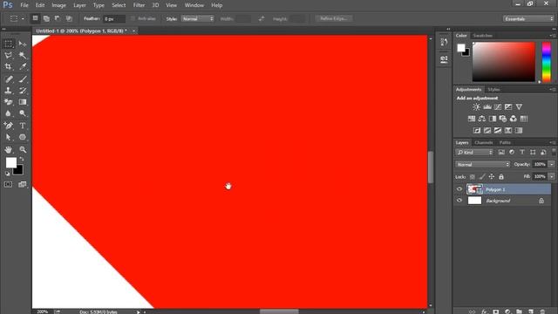558x314 pixels.
Task: Select the Brush tool
Action: 23,79
